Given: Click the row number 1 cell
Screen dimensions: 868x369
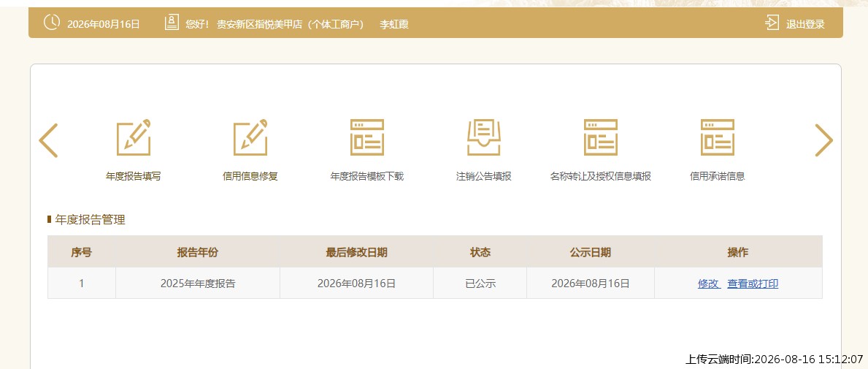Looking at the screenshot, I should click(81, 283).
